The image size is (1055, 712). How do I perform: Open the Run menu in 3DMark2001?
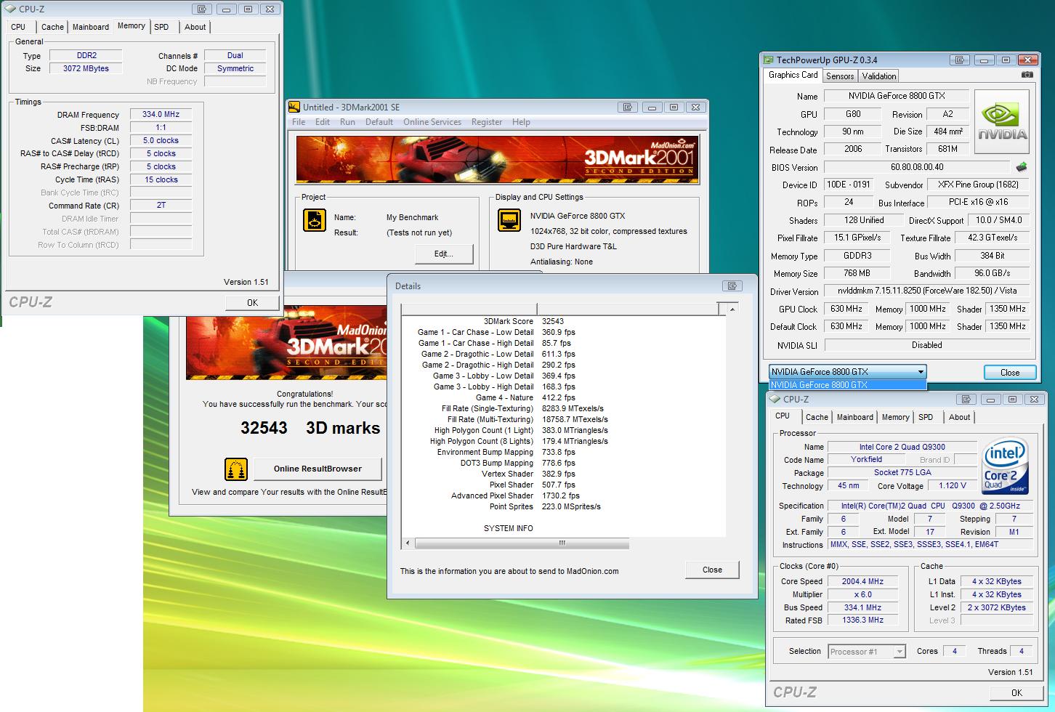coord(347,122)
